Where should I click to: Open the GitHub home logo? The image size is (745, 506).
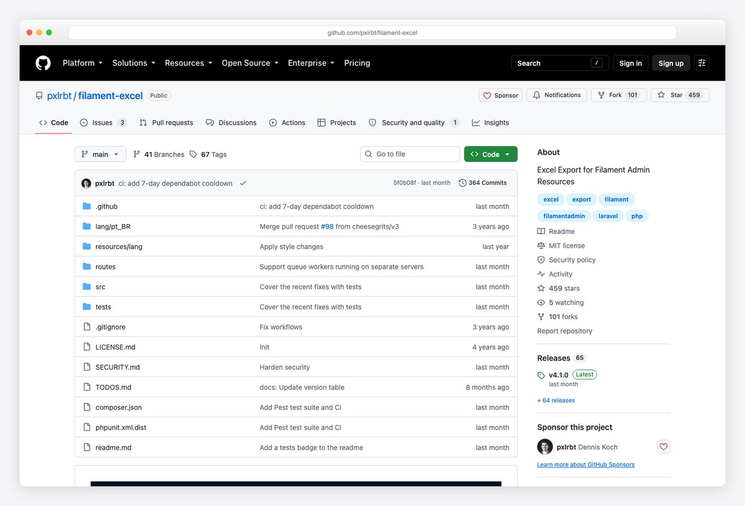tap(43, 63)
